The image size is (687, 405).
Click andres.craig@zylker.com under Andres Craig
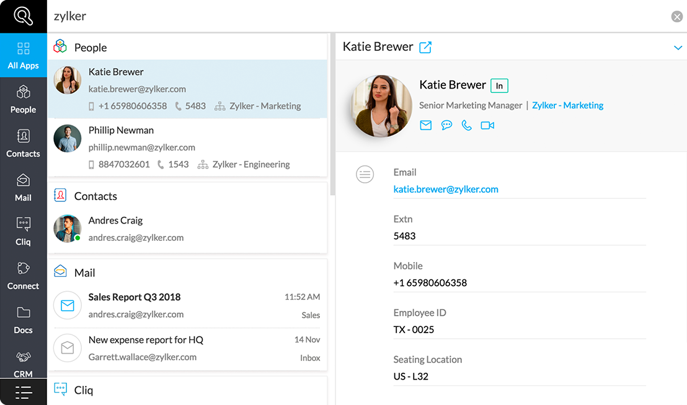pos(136,238)
